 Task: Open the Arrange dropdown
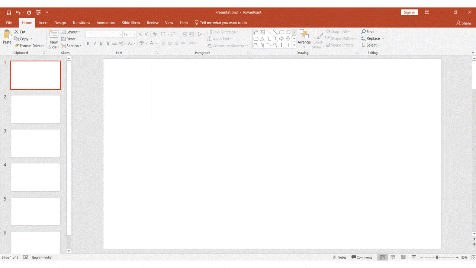click(304, 39)
